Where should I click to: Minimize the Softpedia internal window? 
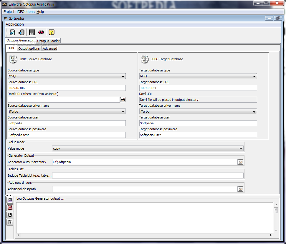coord(269,19)
